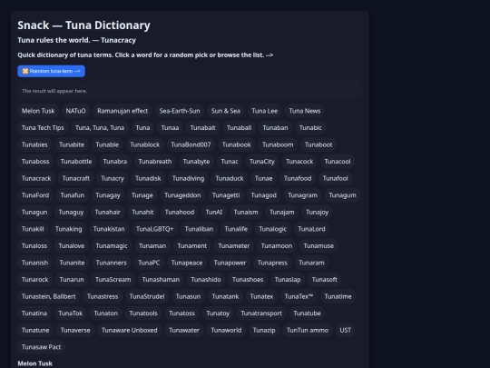The height and width of the screenshot is (368, 490).
Task: Select the Tunastein, Ballbert chip
Action: coord(49,296)
